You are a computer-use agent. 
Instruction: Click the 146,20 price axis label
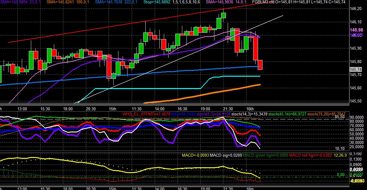(x=355, y=9)
